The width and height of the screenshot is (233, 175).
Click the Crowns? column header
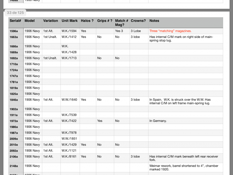tap(138, 21)
